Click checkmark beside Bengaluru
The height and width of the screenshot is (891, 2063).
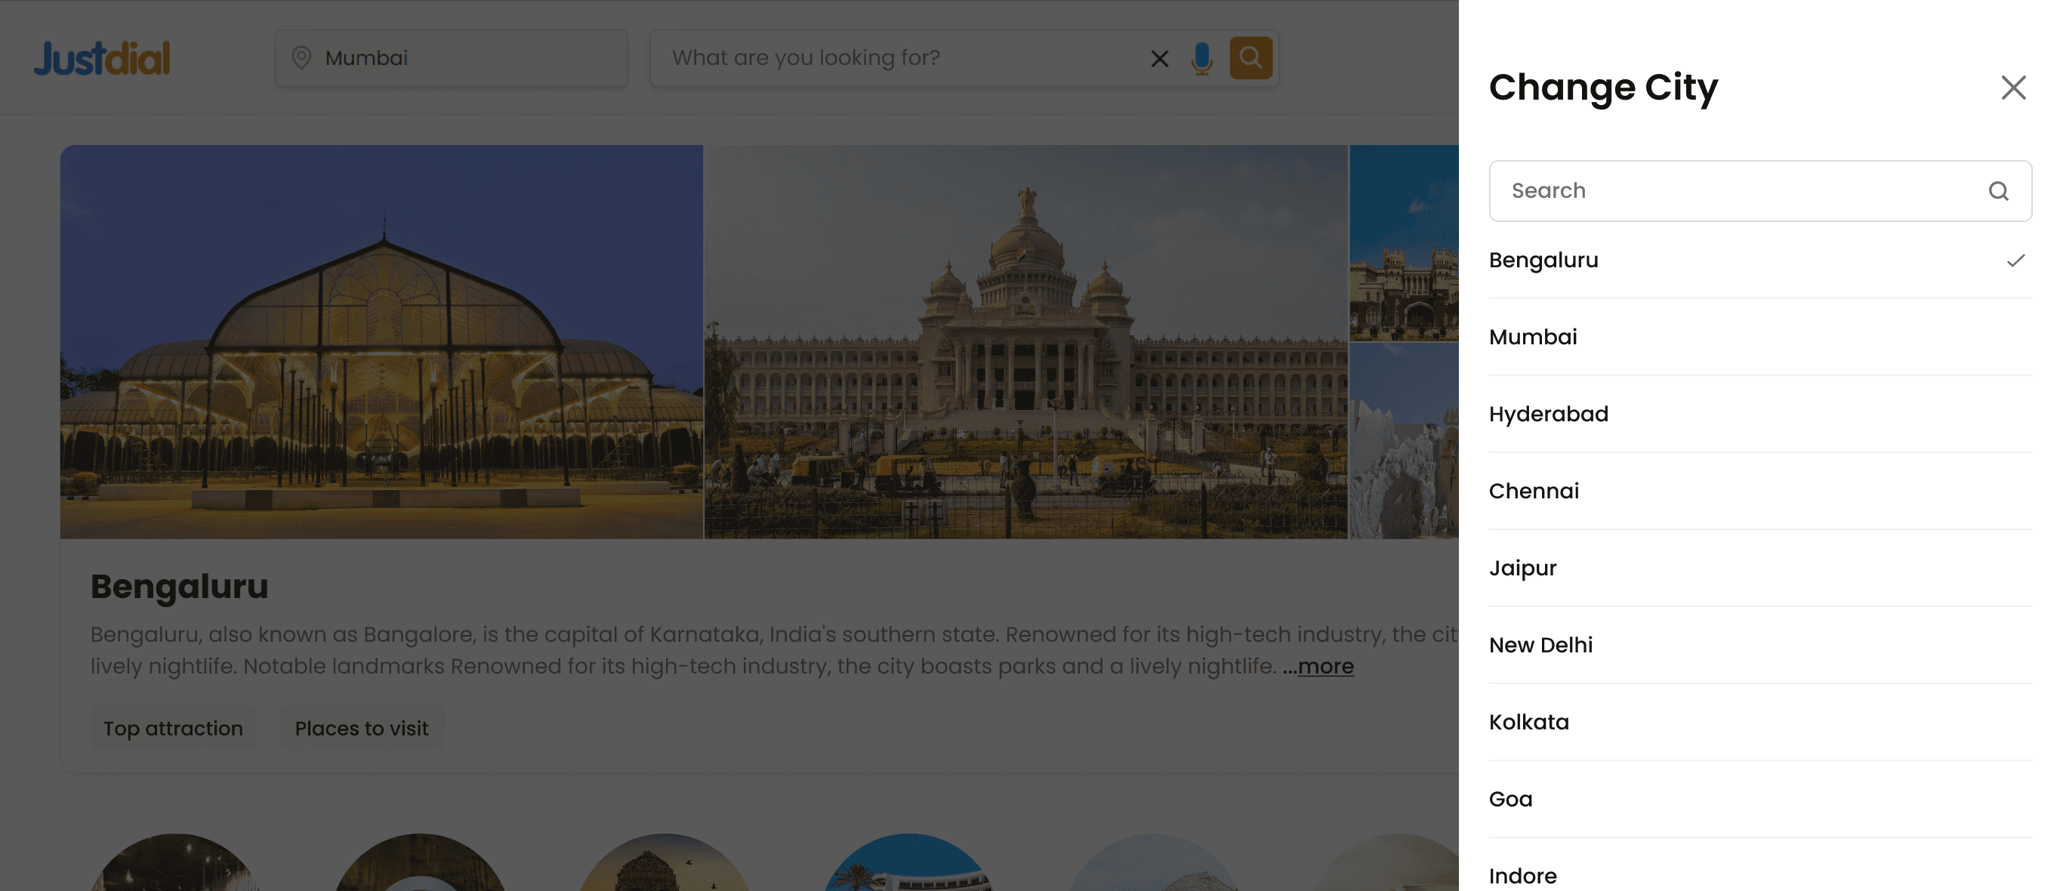click(x=2015, y=261)
